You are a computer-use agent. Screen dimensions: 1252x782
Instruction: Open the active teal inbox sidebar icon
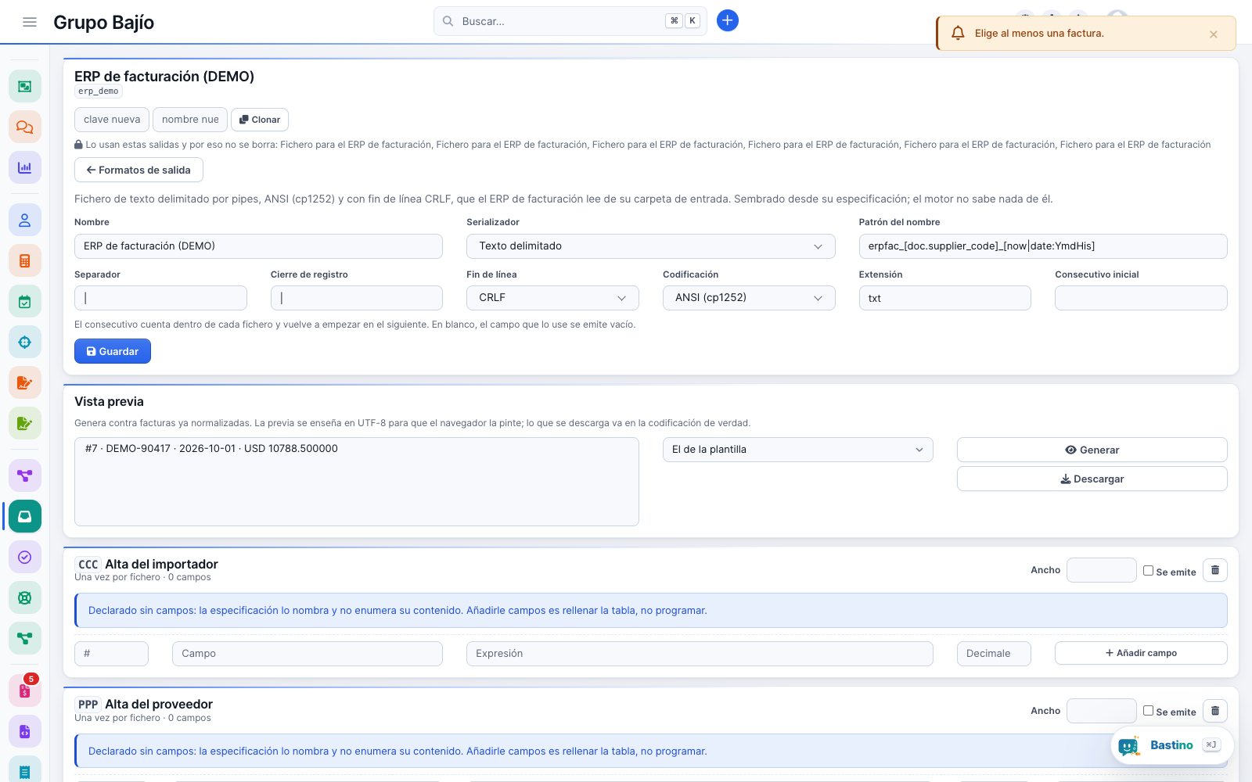25,516
